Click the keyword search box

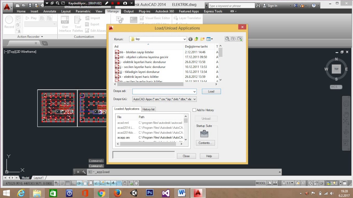point(231,6)
